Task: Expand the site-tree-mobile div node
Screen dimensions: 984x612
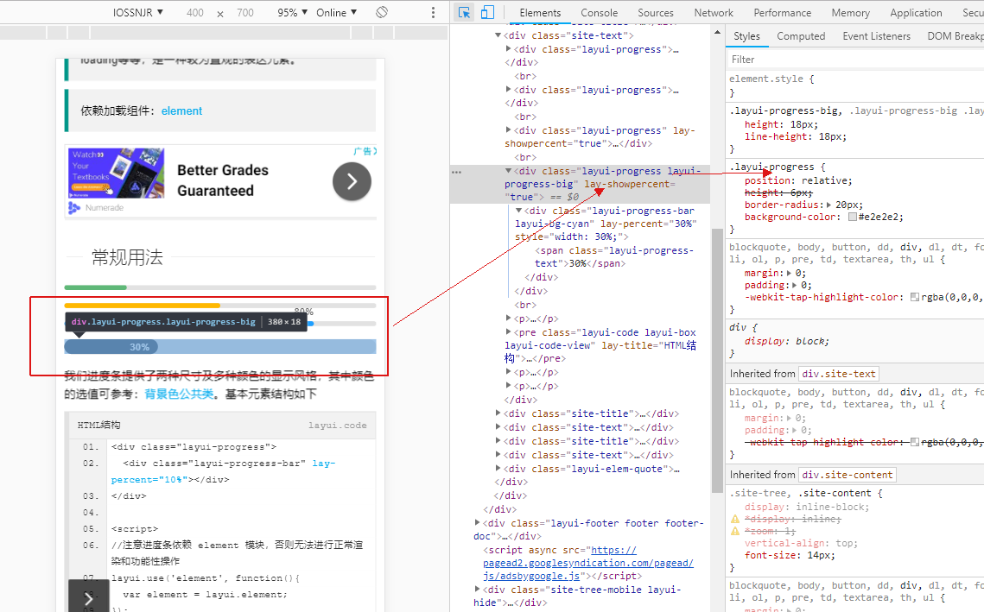Action: (x=477, y=589)
